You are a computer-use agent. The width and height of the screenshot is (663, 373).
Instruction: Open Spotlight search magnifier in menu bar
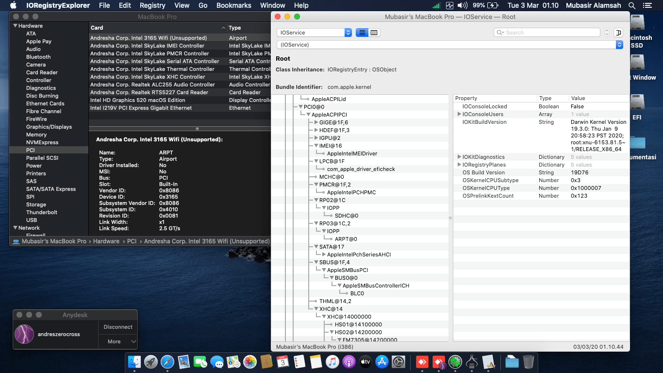click(x=632, y=5)
